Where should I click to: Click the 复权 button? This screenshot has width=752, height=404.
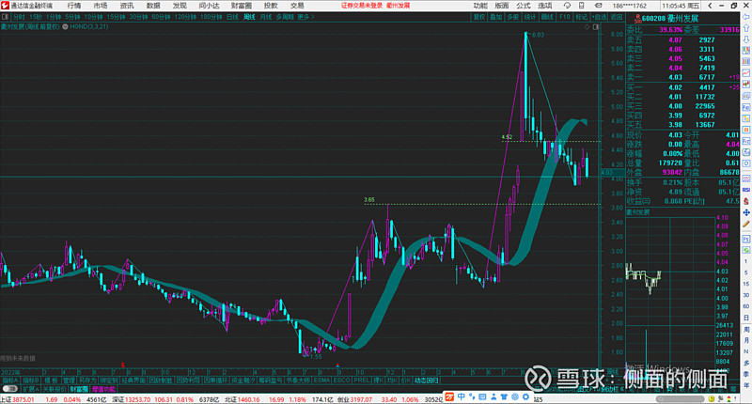pyautogui.click(x=479, y=17)
